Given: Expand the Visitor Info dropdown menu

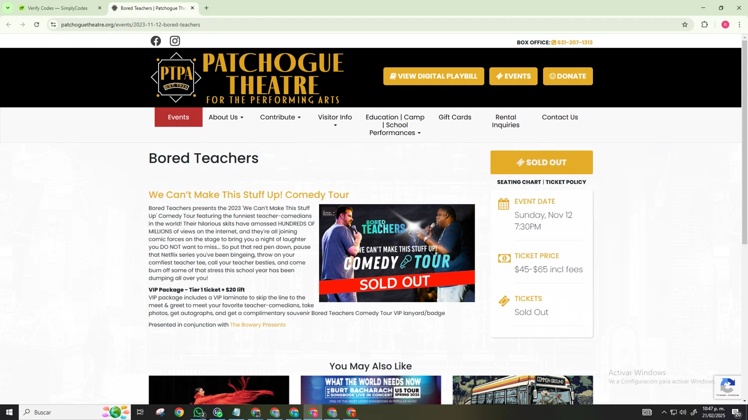Looking at the screenshot, I should tap(335, 120).
